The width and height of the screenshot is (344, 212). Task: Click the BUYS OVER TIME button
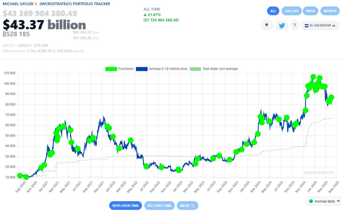pyautogui.click(x=126, y=206)
